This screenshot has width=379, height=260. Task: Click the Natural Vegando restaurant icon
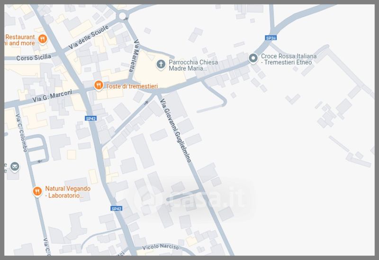coord(37,192)
